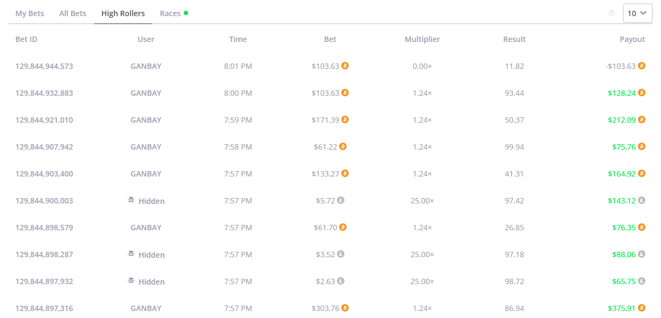The height and width of the screenshot is (318, 661).
Task: Click the Litecoin icon beside $5.72 bet
Action: coord(341,200)
